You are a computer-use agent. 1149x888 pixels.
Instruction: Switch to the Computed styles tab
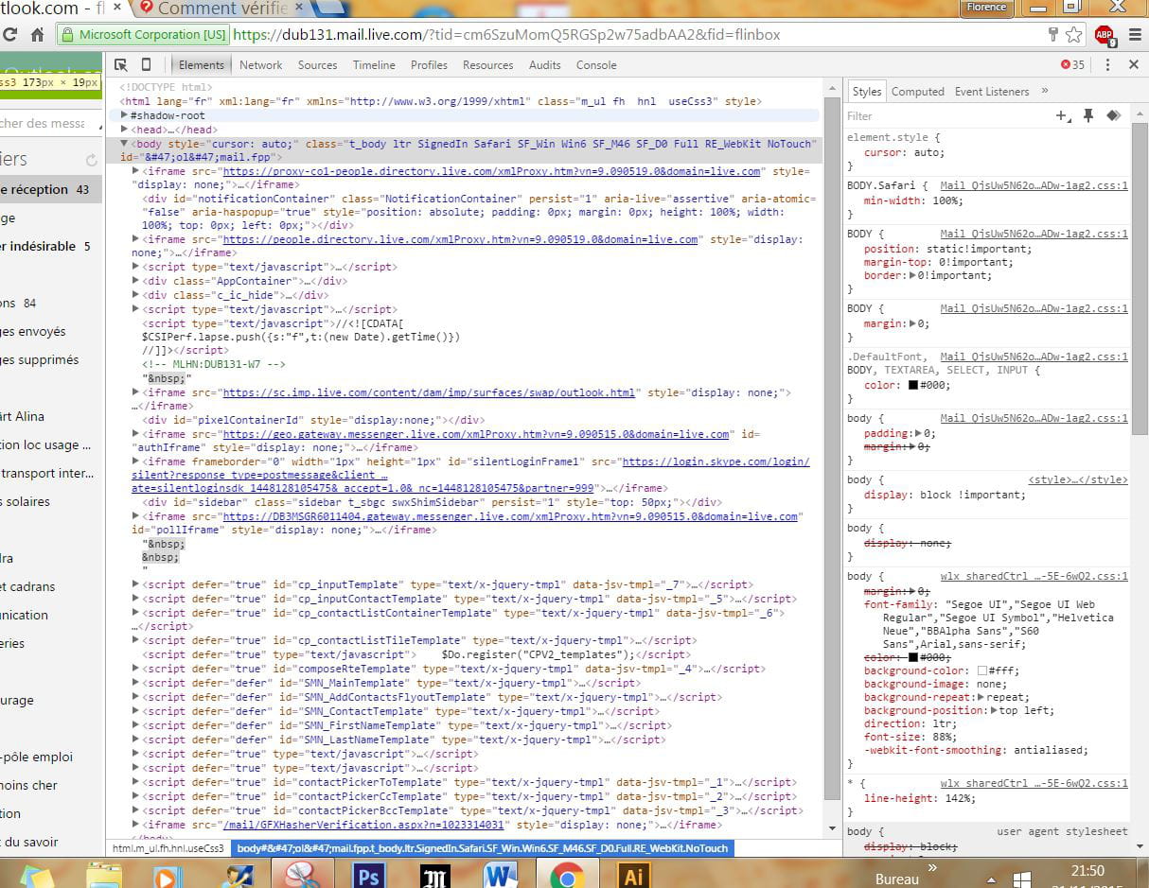917,92
